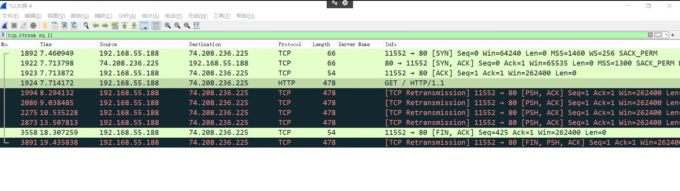Image resolution: width=680 pixels, height=191 pixels.
Task: Reload the capture file icon
Action: click(74, 26)
